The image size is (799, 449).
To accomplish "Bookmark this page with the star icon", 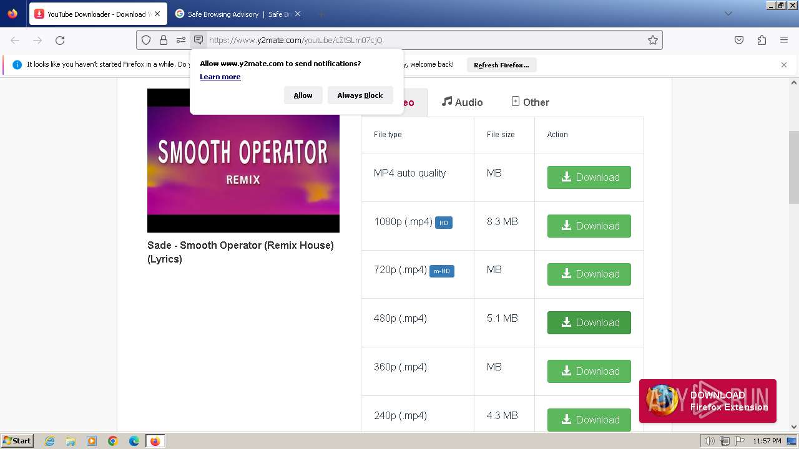I will [653, 40].
